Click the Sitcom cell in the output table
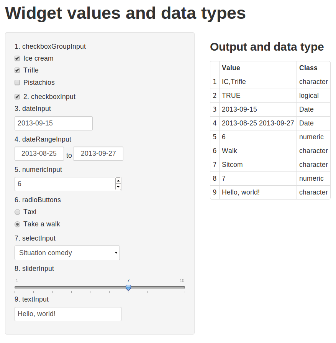 (232, 165)
